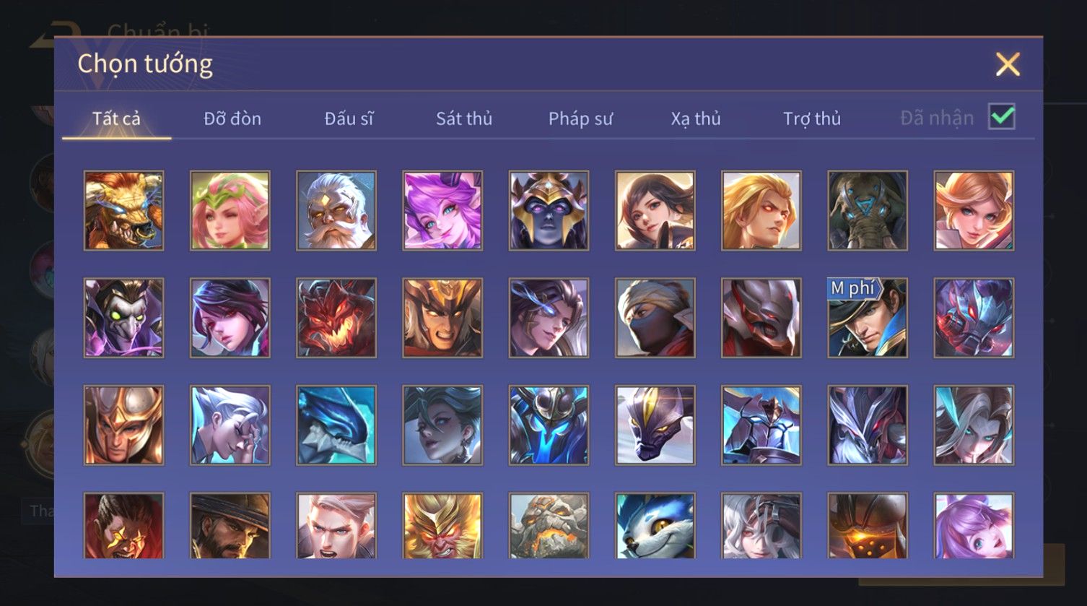Screen dimensions: 1087x606
Task: Choose the white-bearded old man hero
Action: click(336, 211)
